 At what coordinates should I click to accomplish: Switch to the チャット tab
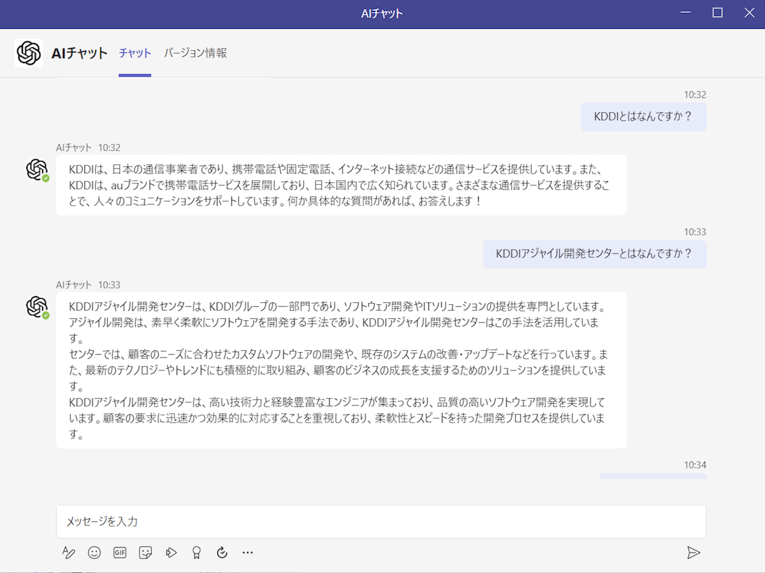135,53
